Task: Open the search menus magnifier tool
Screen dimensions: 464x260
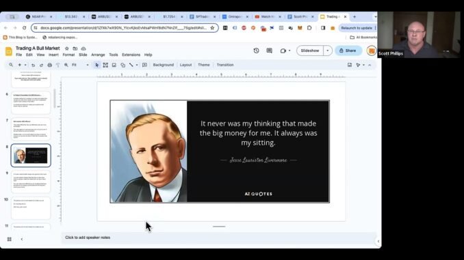Action: (11, 65)
